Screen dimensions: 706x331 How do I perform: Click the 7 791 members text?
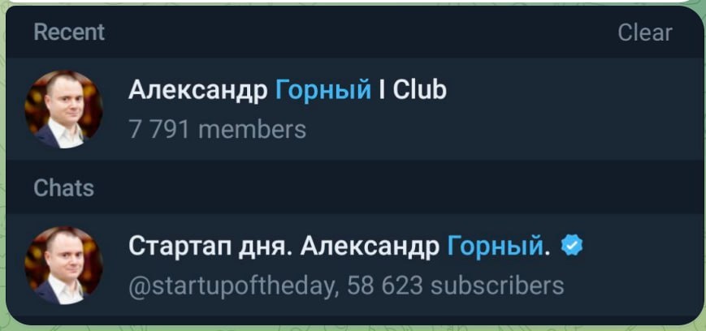click(x=217, y=130)
